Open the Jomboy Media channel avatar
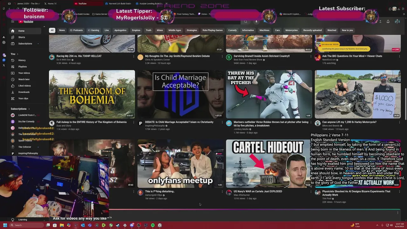407x229 pixels. [229, 123]
